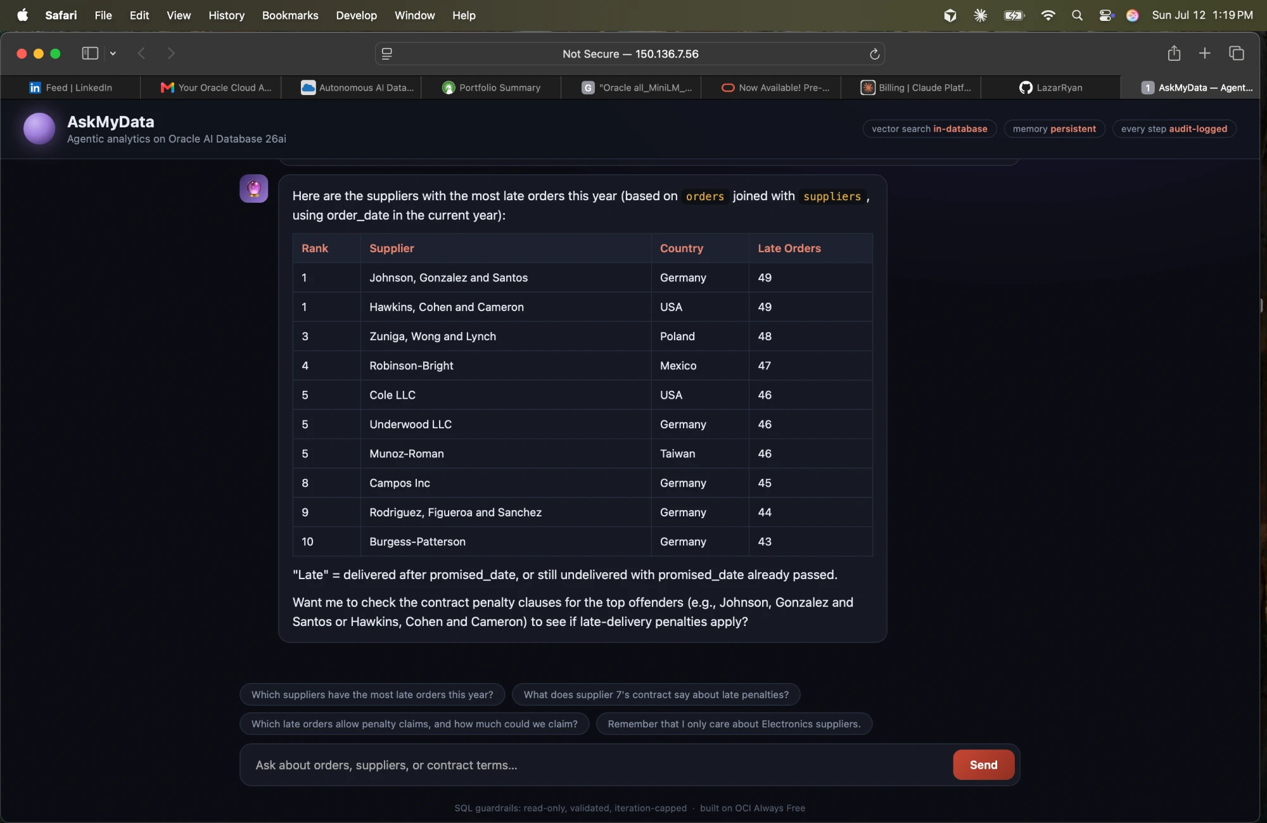Open the battery status icon

1014,15
